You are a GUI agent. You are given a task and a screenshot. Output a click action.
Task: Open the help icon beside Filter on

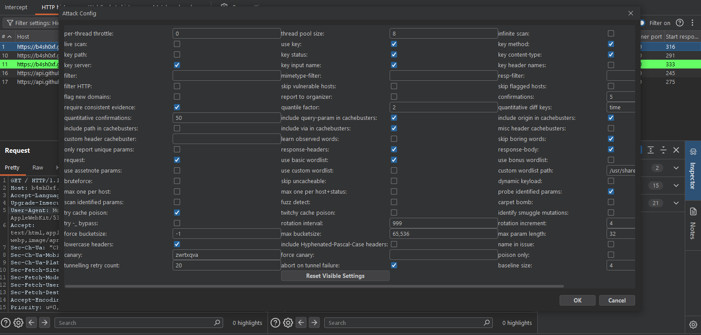(x=679, y=23)
